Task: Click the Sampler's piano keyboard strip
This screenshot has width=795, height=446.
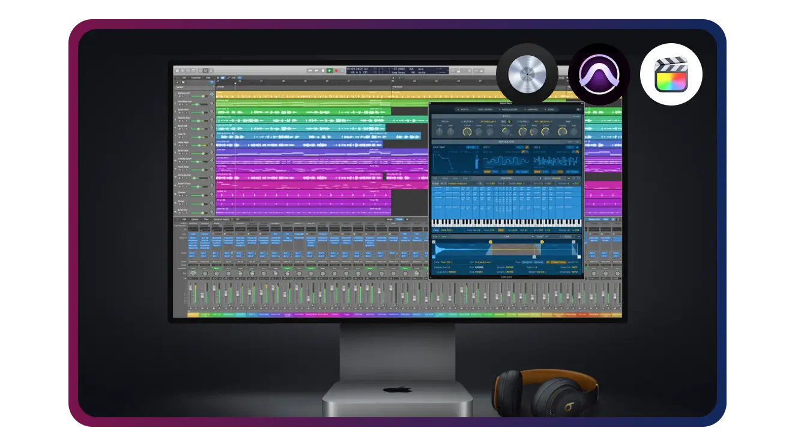Action: (506, 223)
